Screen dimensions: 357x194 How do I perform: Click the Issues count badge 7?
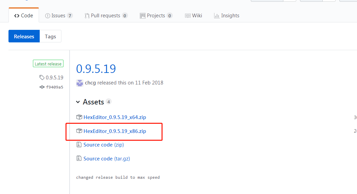tap(70, 16)
